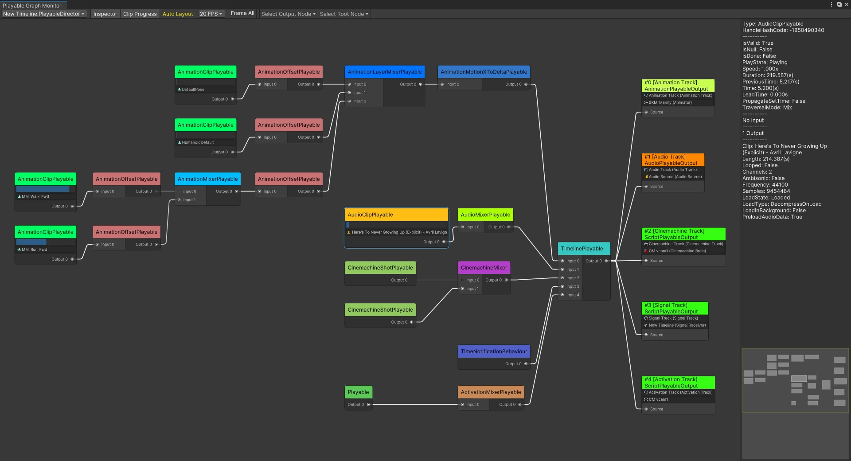Toggle the Inspector panel
Viewport: 851px width, 461px height.
[105, 14]
